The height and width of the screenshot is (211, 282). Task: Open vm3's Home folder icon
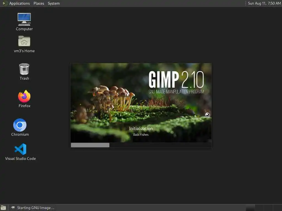click(x=24, y=44)
